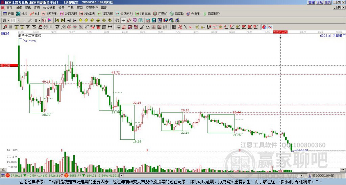Click the 论坛 link button
The height and width of the screenshot is (185, 346).
point(320,2)
